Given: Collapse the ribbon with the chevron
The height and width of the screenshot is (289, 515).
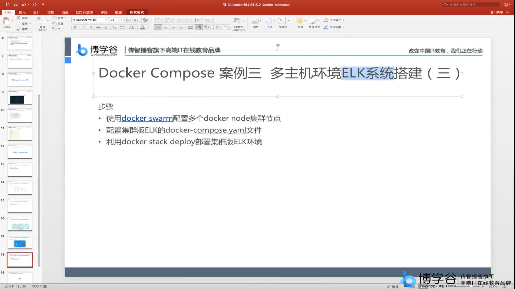Looking at the screenshot, I should click(508, 12).
